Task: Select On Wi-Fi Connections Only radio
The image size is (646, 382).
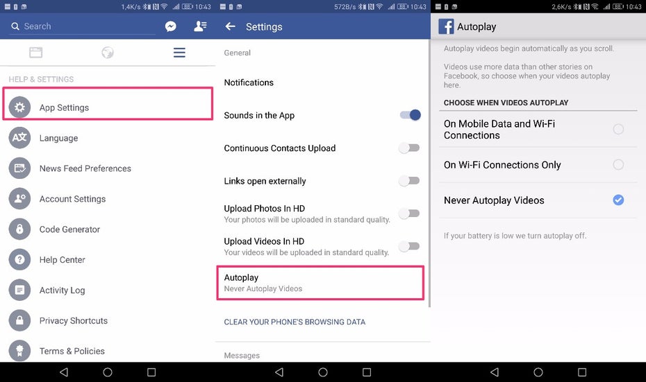Action: click(618, 164)
